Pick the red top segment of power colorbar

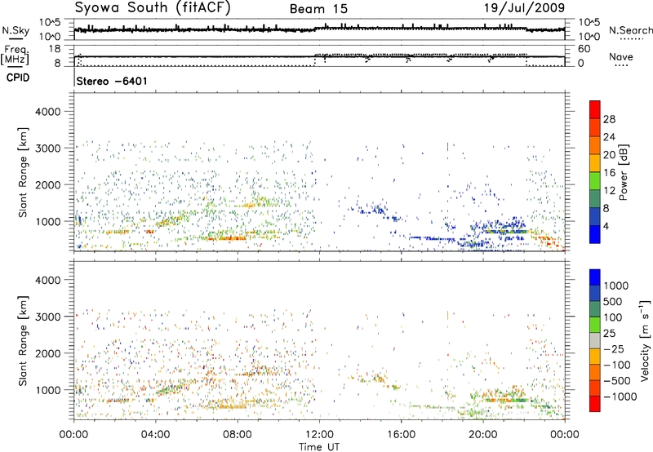pos(595,109)
